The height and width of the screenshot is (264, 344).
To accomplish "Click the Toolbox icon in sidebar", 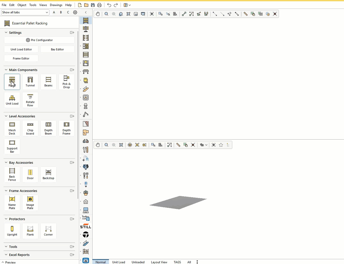I will [x=86, y=218].
